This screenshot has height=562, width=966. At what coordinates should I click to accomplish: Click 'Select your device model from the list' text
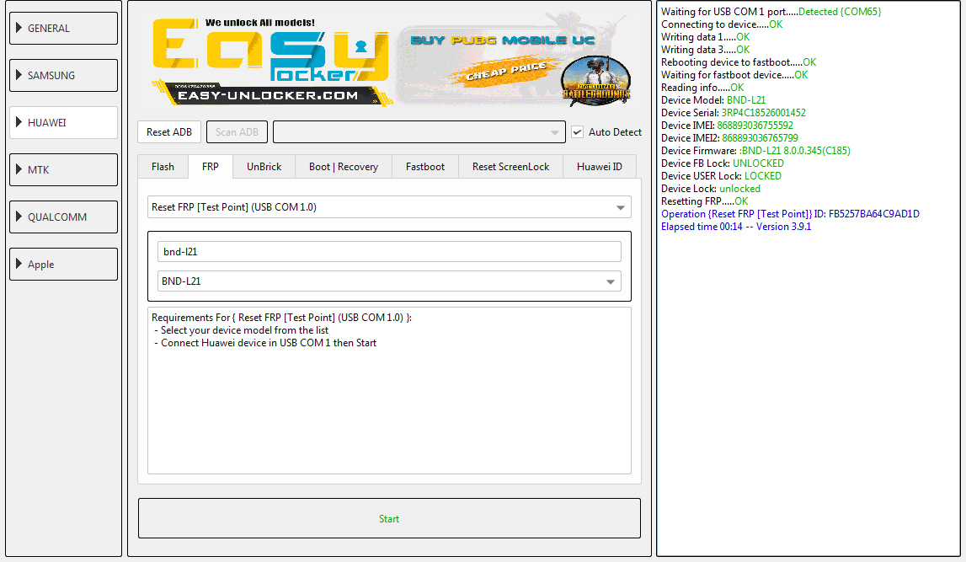[x=244, y=330]
